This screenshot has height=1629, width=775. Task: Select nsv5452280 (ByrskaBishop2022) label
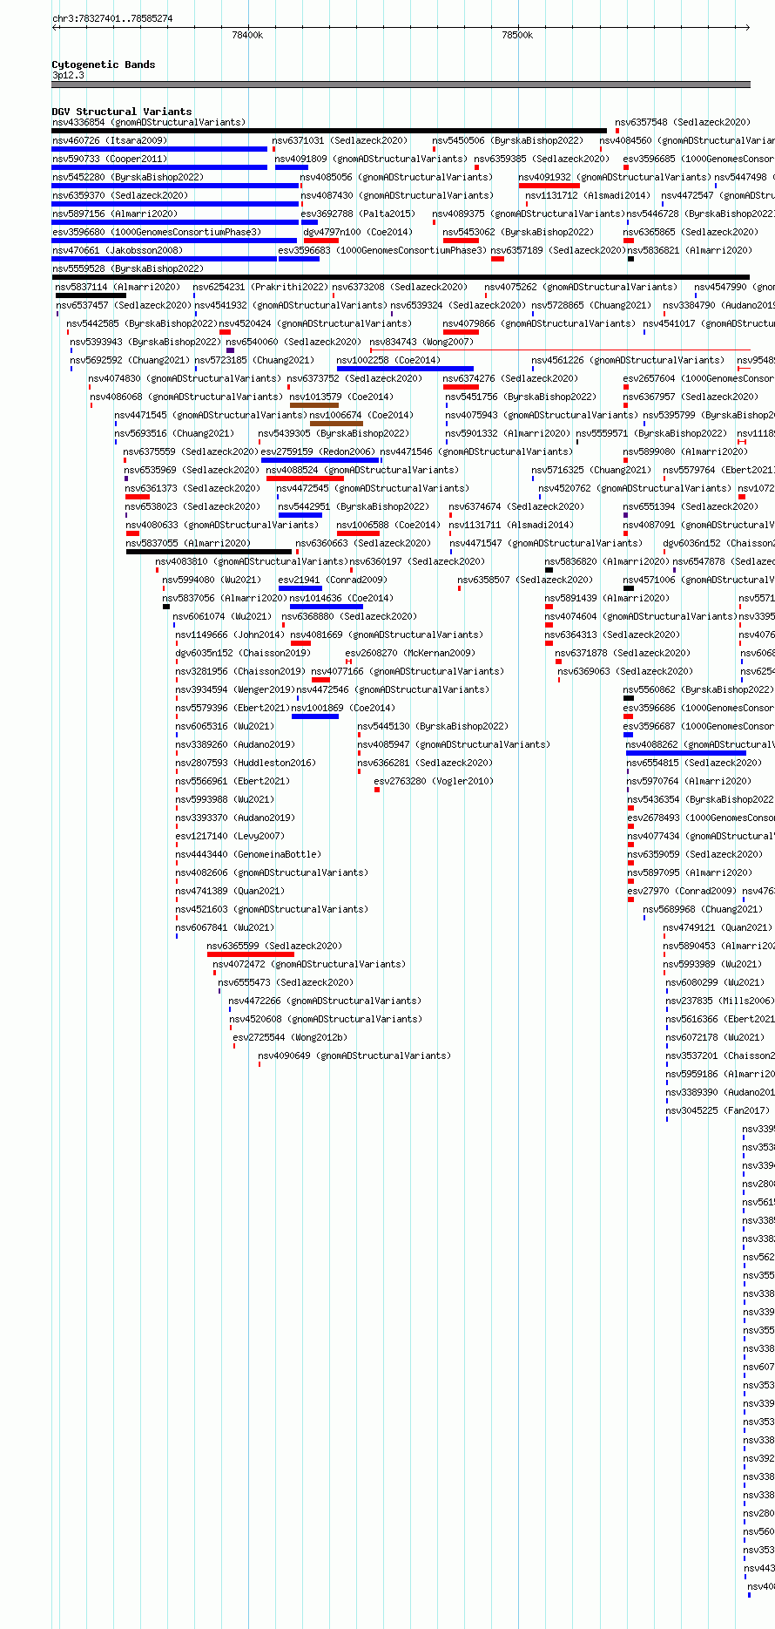pyautogui.click(x=128, y=177)
